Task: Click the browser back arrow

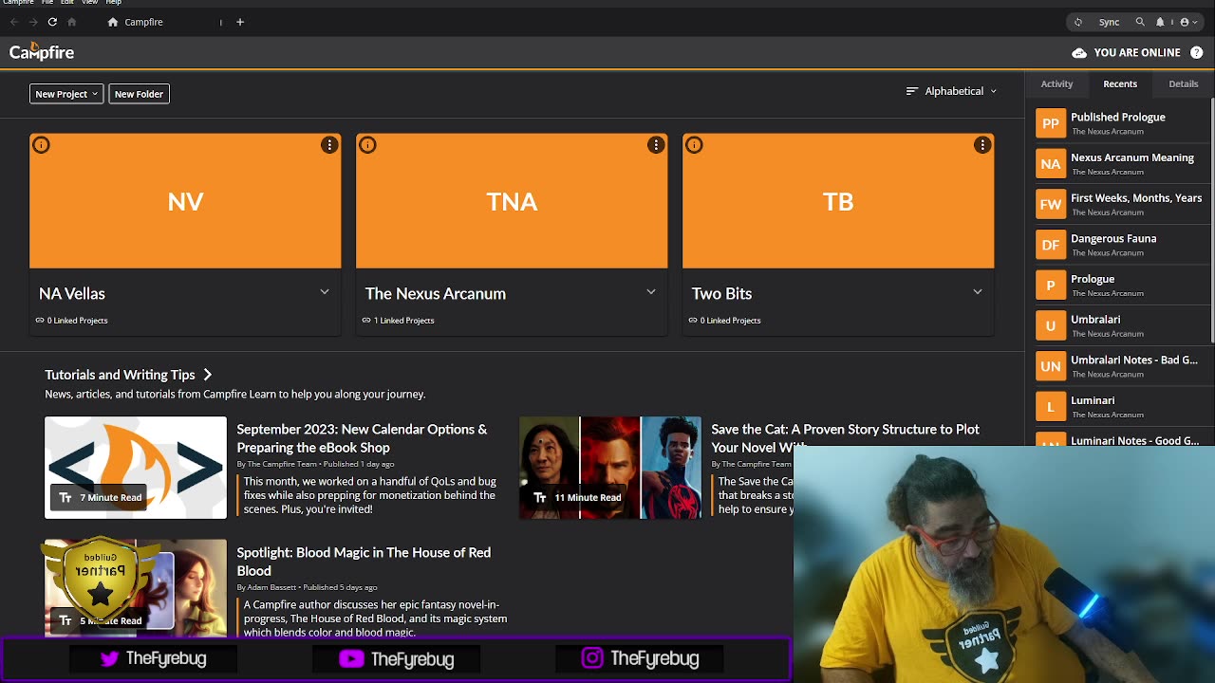Action: coord(14,22)
